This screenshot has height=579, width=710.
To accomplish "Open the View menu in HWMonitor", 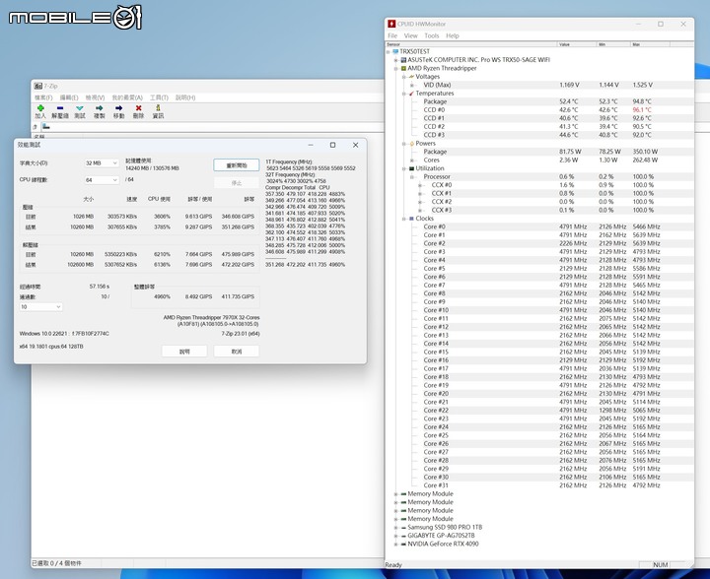I will point(410,35).
